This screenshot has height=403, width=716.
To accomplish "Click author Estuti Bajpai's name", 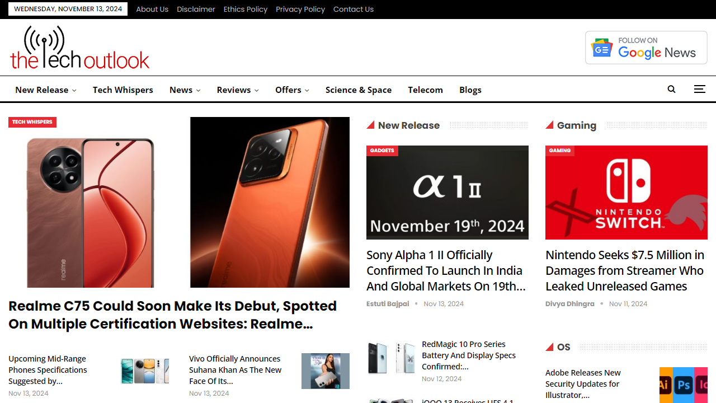I will coord(388,303).
